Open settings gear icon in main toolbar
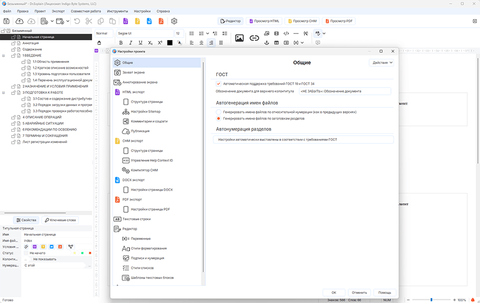The height and width of the screenshot is (303, 480). pos(174,21)
